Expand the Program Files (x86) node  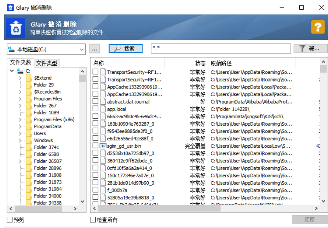20,120
